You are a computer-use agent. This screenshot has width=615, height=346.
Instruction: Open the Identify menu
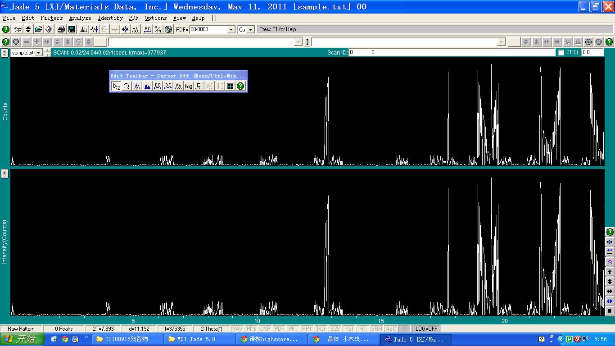(110, 18)
